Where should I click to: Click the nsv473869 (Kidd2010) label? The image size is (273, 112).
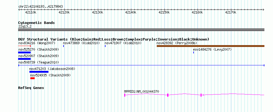(x=81, y=43)
